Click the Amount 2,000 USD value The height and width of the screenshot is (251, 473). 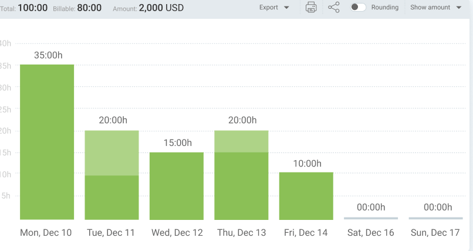tap(161, 8)
